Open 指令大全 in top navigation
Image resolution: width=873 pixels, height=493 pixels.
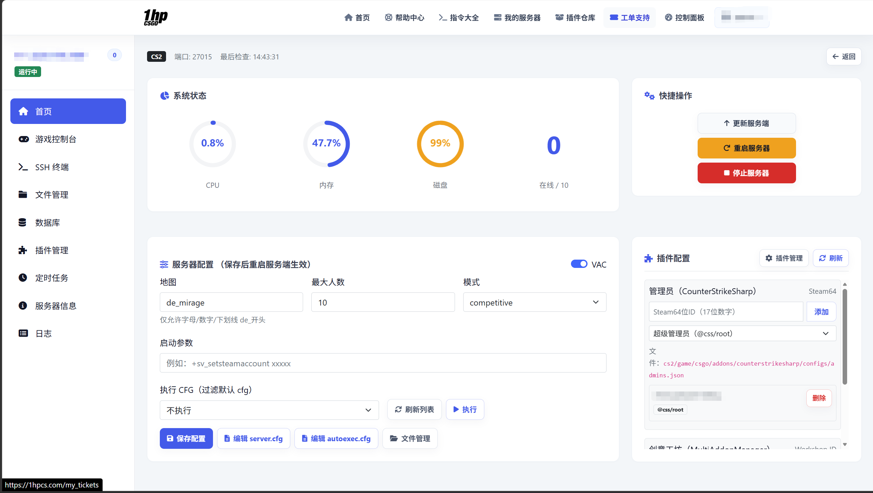pos(459,18)
